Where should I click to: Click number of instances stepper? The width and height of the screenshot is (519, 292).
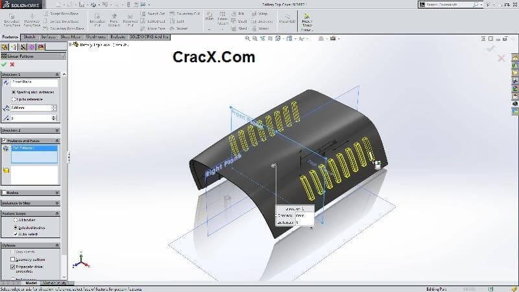coord(54,118)
